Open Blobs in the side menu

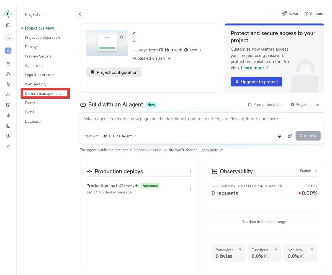29,112
